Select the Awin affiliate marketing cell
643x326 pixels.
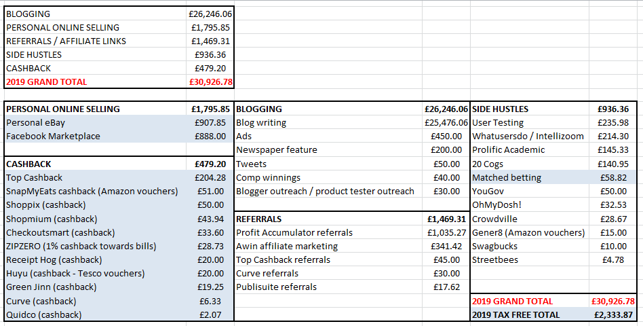pyautogui.click(x=328, y=246)
